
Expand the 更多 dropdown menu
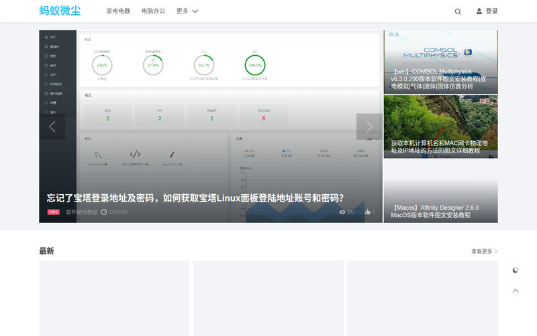click(x=187, y=11)
